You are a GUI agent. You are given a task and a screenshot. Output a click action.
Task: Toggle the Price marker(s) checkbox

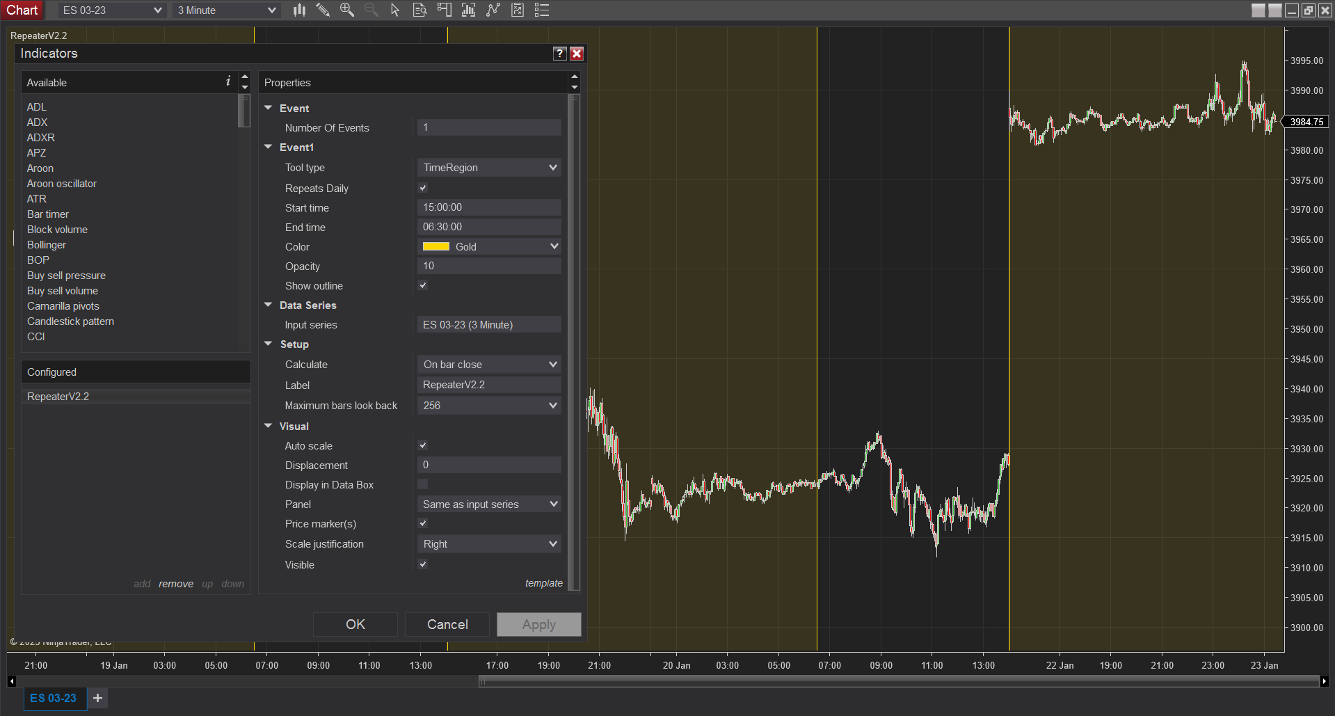click(423, 523)
